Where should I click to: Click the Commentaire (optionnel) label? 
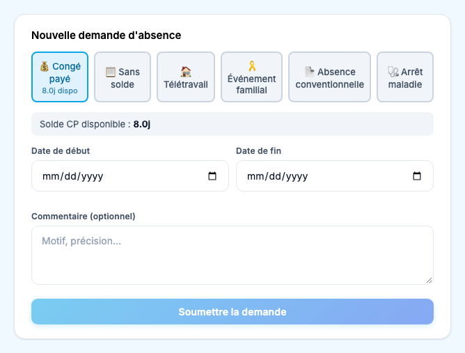coord(84,217)
